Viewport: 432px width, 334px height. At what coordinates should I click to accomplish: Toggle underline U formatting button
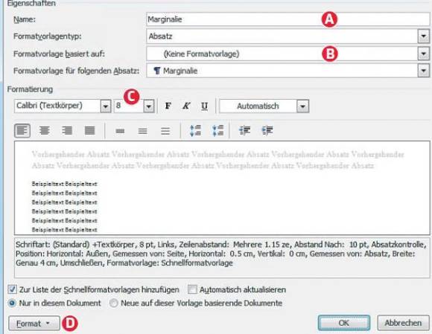(x=204, y=106)
